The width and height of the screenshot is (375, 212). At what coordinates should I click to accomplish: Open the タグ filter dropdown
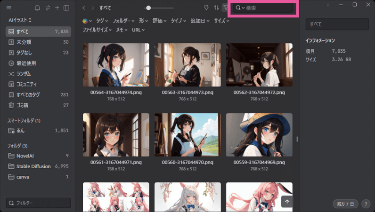click(x=102, y=21)
